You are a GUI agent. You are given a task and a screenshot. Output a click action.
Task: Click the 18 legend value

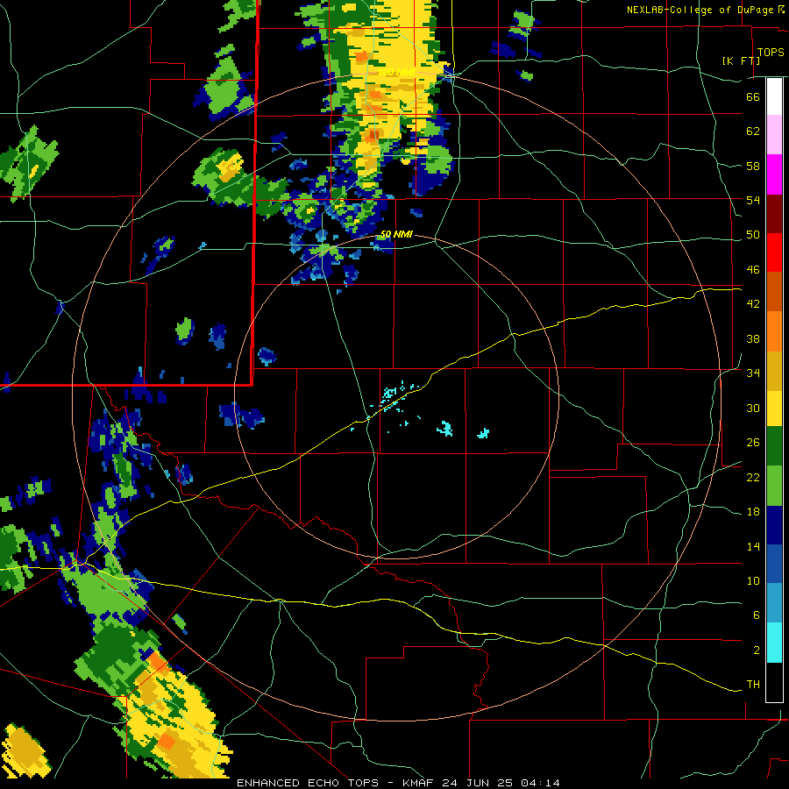[753, 512]
